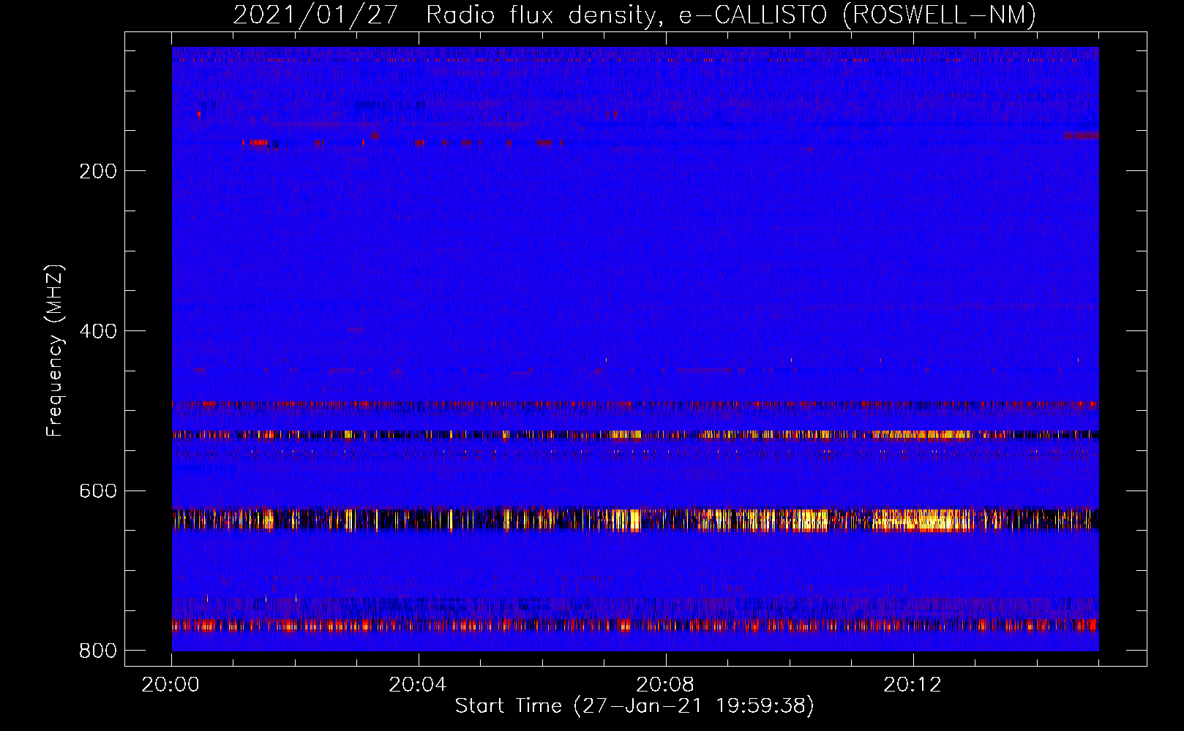1184x731 pixels.
Task: Click the 20:00 time tick label
Action: [171, 685]
